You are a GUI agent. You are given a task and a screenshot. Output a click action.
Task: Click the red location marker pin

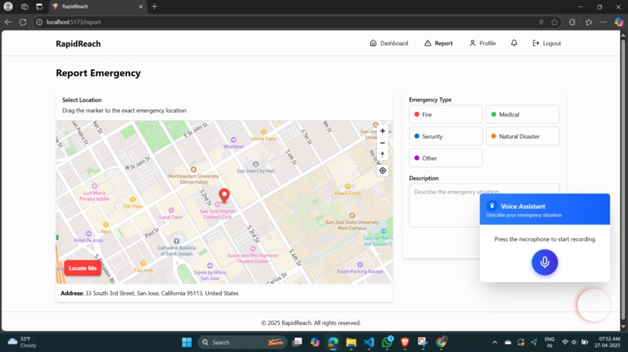point(224,194)
